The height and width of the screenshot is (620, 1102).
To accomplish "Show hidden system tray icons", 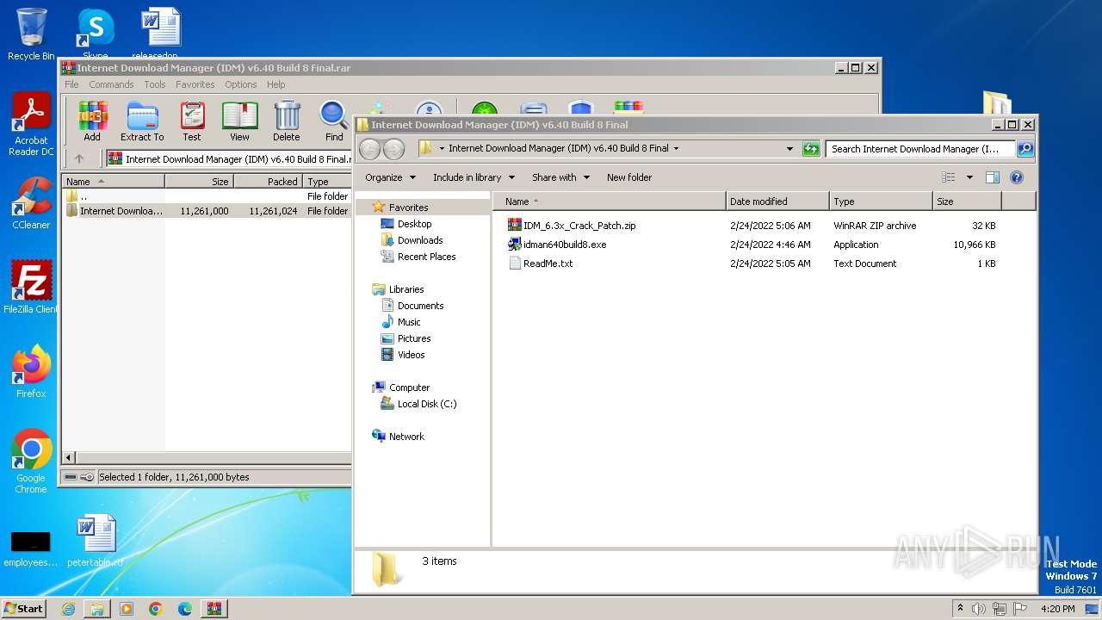I will (x=960, y=608).
